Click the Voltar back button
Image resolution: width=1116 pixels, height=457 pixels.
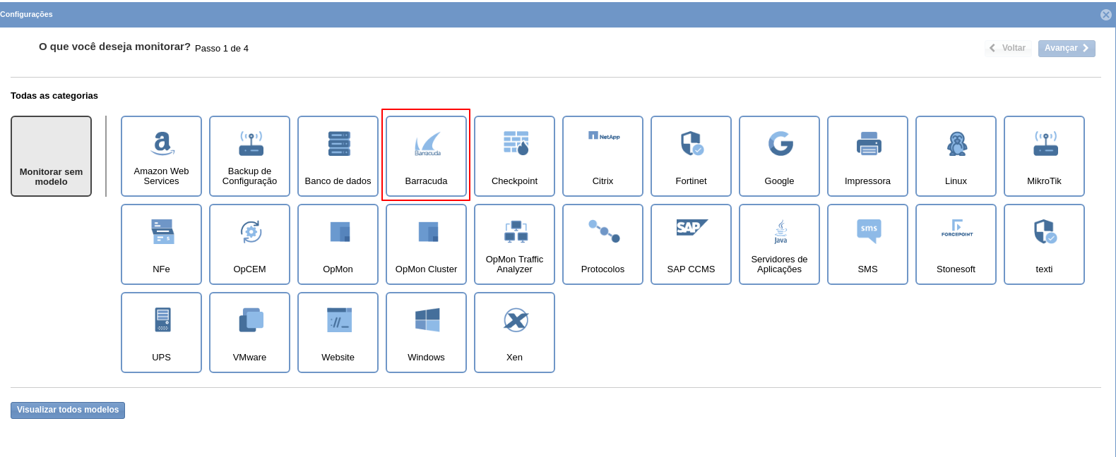[x=1008, y=48]
